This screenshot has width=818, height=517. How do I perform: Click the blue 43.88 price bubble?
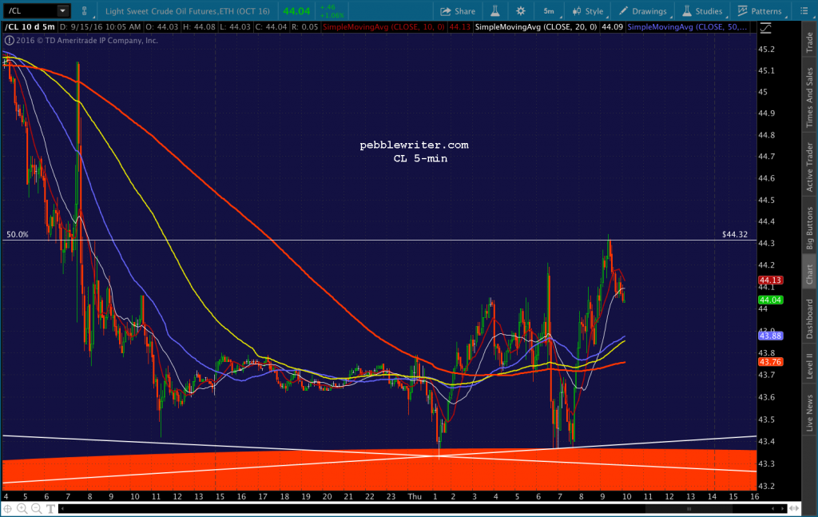coord(770,336)
